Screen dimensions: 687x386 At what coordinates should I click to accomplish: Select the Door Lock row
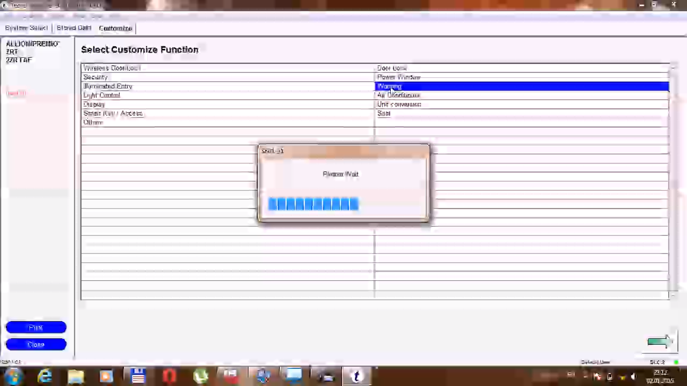coord(522,68)
